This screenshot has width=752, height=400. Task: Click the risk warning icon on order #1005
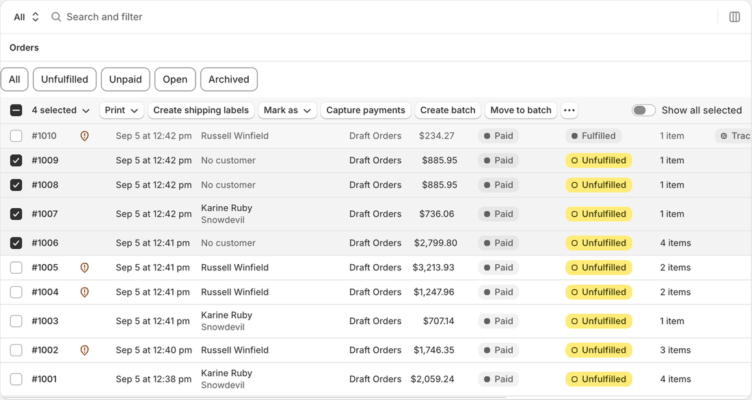(x=84, y=268)
